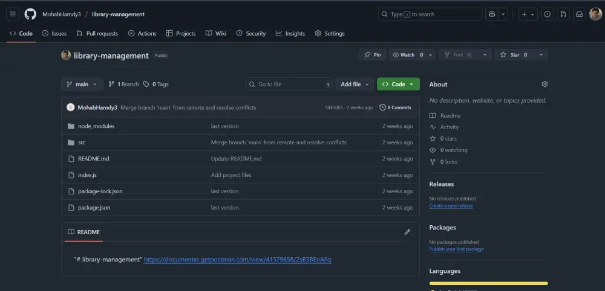This screenshot has width=605, height=291.
Task: Click the Go to file search box
Action: (289, 85)
